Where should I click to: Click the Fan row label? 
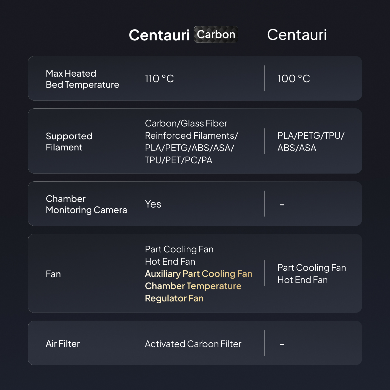pyautogui.click(x=53, y=274)
